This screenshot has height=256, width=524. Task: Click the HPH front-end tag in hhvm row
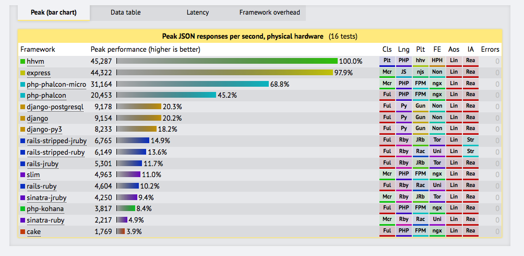pyautogui.click(x=437, y=61)
